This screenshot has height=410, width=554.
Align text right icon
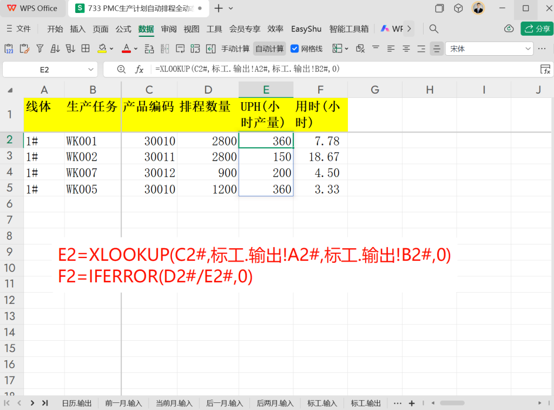pos(421,49)
